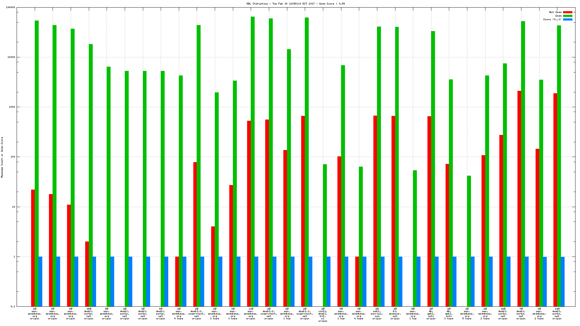Image resolution: width=580 pixels, height=326 pixels.
Task: Click the bl.spamcop.net origin label
Action: (x=395, y=314)
